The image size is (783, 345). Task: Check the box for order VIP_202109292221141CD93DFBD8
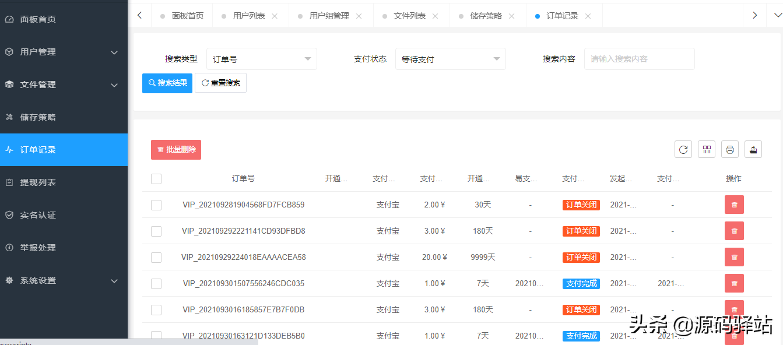click(156, 231)
